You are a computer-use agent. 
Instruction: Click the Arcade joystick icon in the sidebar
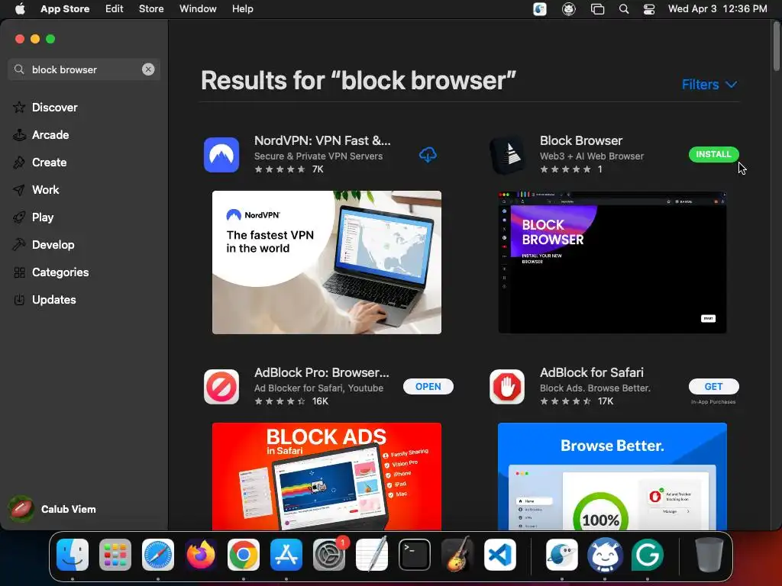click(x=19, y=134)
